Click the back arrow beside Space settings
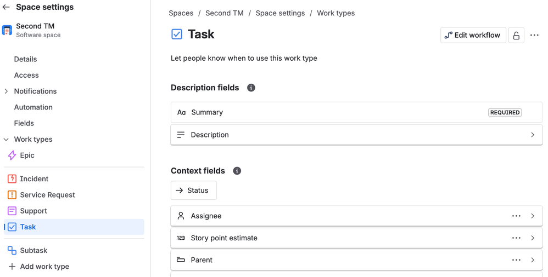The height and width of the screenshot is (277, 548). [6, 7]
